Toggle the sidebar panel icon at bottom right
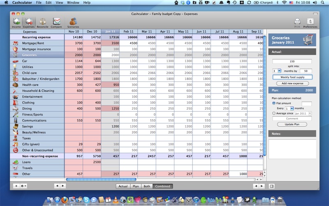Image resolution: width=329 pixels, height=206 pixels. [x=271, y=186]
